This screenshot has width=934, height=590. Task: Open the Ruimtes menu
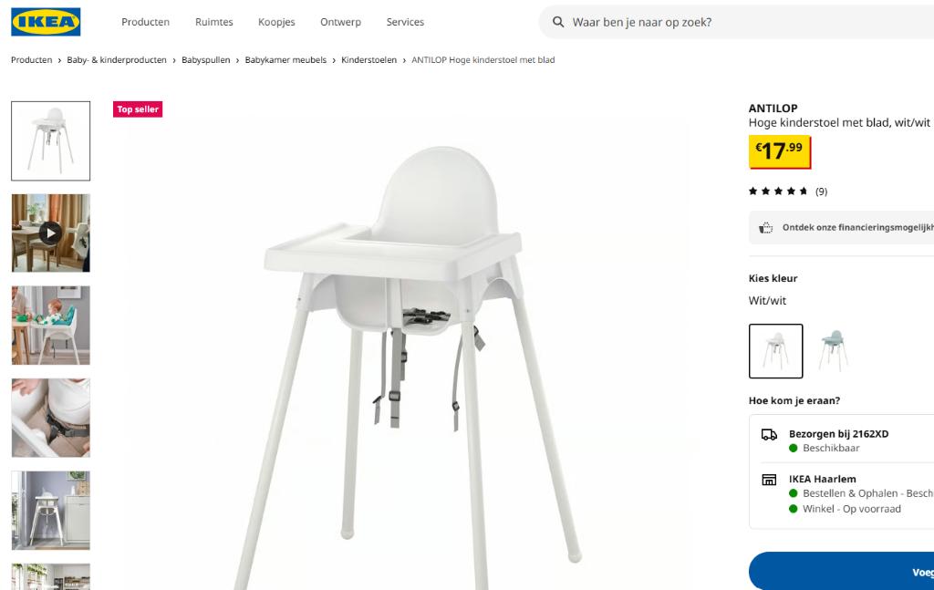pyautogui.click(x=213, y=22)
